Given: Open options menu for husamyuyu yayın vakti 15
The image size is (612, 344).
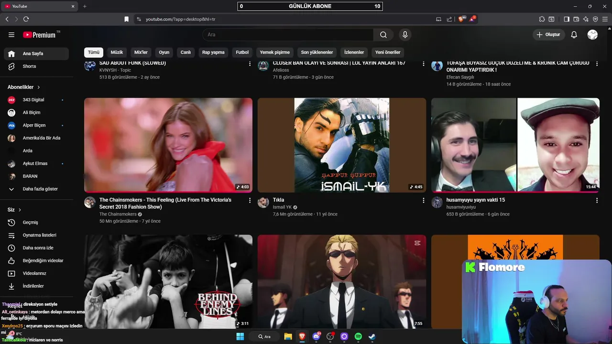Looking at the screenshot, I should point(597,201).
